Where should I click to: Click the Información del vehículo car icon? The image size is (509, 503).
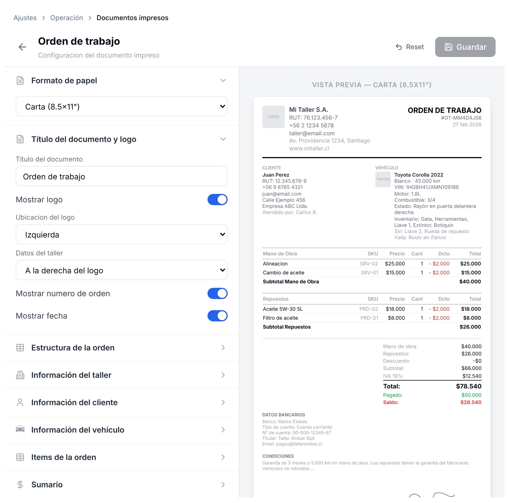(x=20, y=429)
